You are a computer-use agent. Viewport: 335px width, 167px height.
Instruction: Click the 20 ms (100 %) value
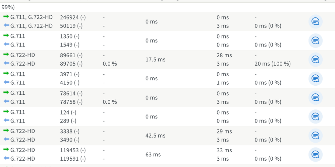272,64
